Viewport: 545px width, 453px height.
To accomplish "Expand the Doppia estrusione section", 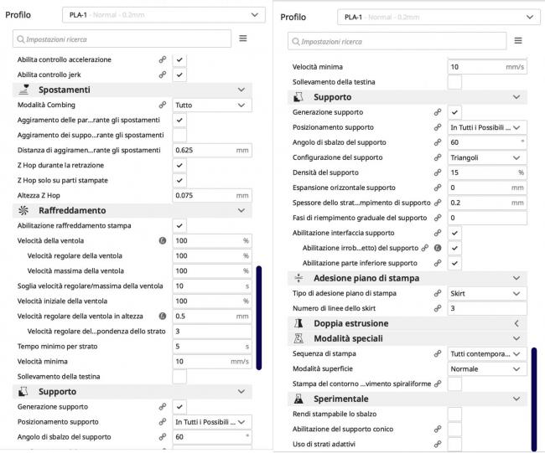I will [516, 323].
